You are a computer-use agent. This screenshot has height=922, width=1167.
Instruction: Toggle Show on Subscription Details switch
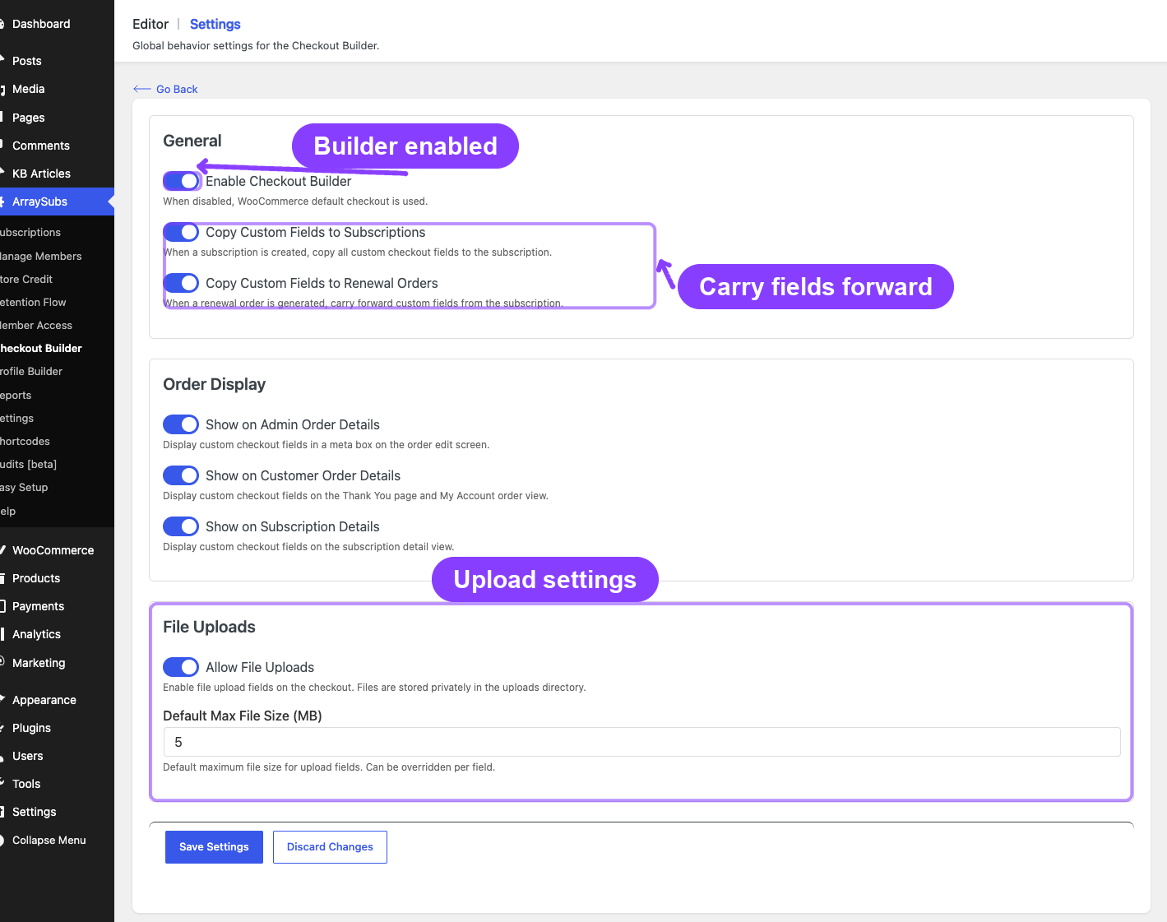click(181, 526)
